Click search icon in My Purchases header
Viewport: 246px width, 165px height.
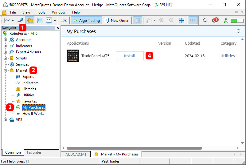(x=239, y=31)
